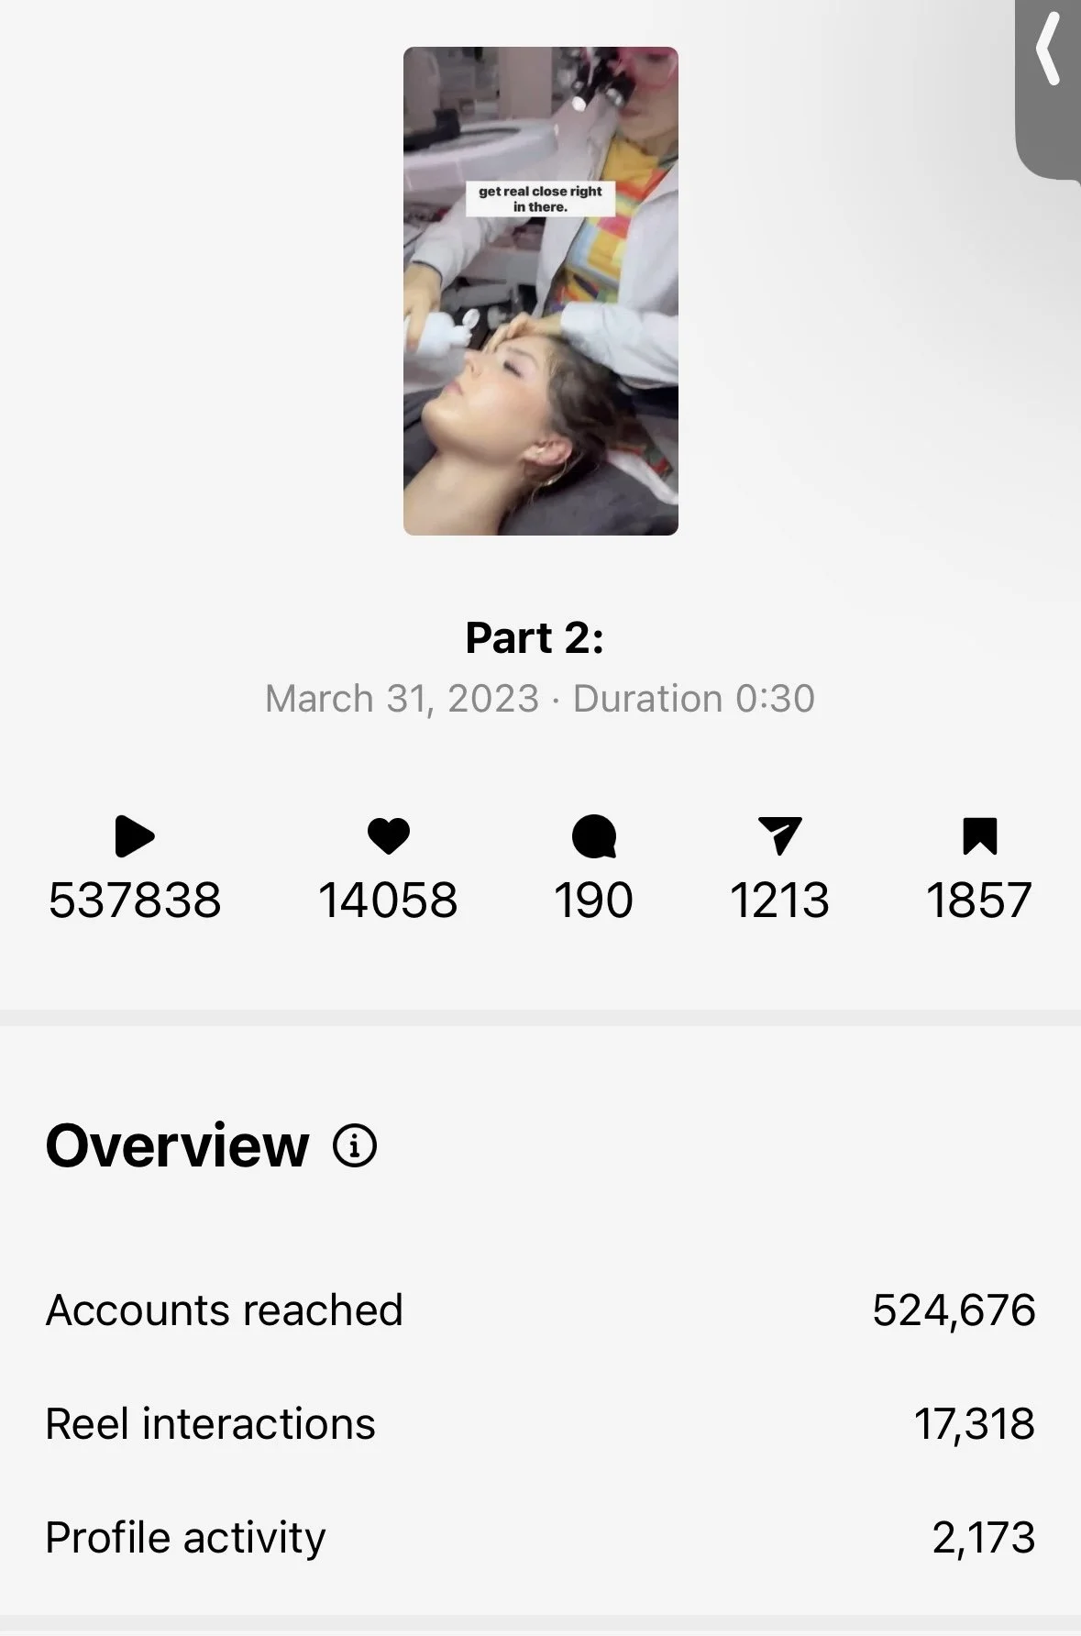Tap the shares paper-plane icon
This screenshot has width=1081, height=1636.
tap(780, 835)
